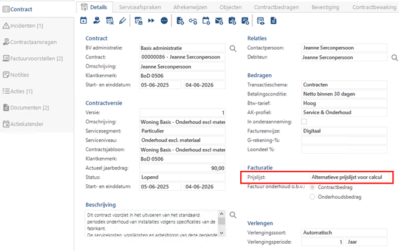Screen dimensions: 402x251
Task: Expand the Beschrijving text via magnifier icon
Action: (233, 215)
